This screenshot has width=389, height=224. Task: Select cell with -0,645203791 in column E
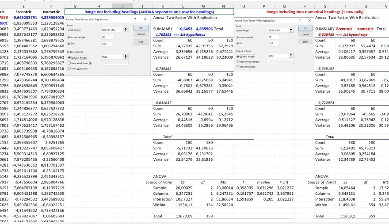coord(23,18)
